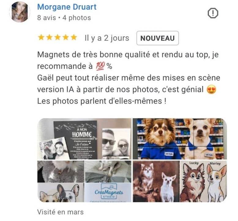Click the report review exclamation icon
This screenshot has width=238, height=221.
tap(213, 13)
